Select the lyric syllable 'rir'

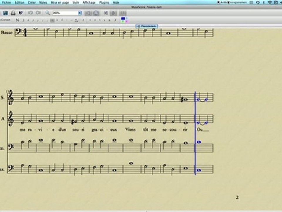click(x=185, y=130)
